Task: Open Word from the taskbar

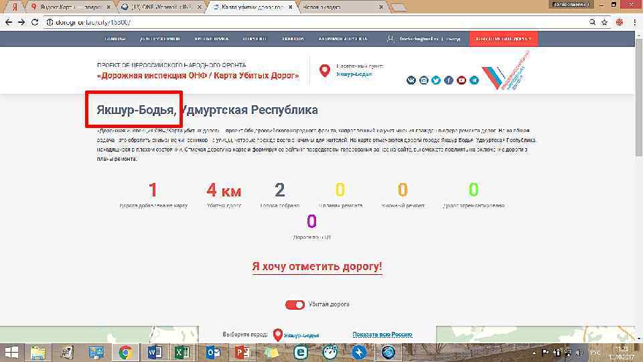Action: tap(155, 353)
